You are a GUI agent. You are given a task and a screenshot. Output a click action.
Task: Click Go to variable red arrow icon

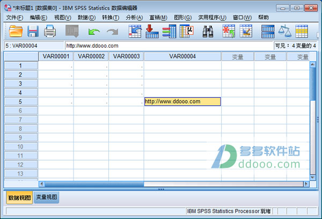point(152,31)
